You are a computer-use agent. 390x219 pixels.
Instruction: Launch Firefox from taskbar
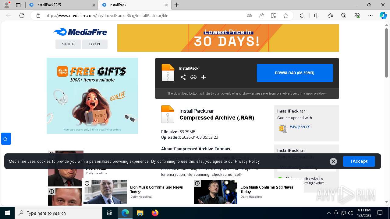click(155, 213)
